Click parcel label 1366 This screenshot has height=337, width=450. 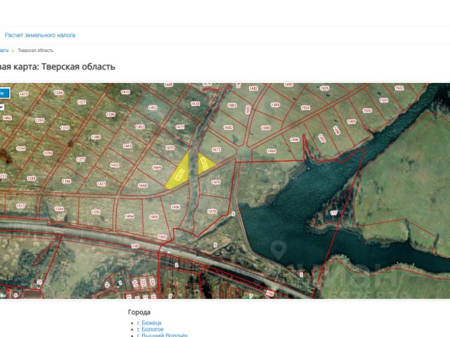tap(66, 181)
